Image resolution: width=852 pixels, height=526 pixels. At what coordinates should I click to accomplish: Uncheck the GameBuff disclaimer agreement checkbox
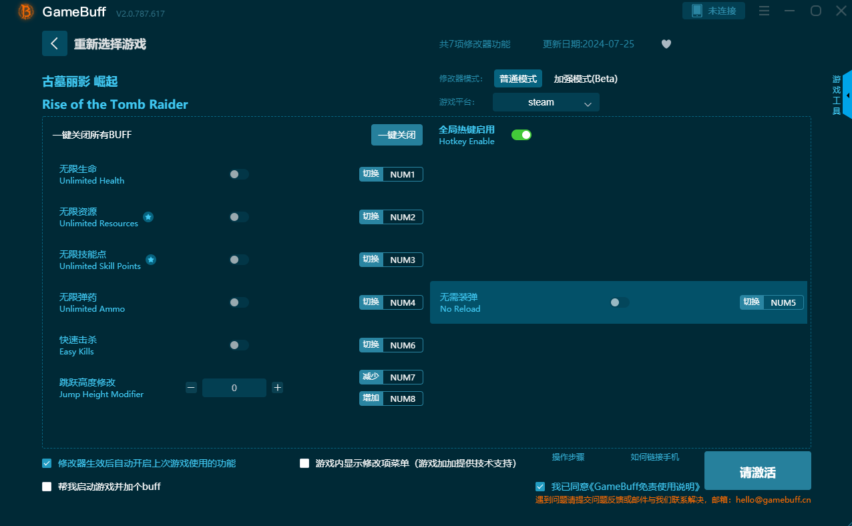[540, 487]
